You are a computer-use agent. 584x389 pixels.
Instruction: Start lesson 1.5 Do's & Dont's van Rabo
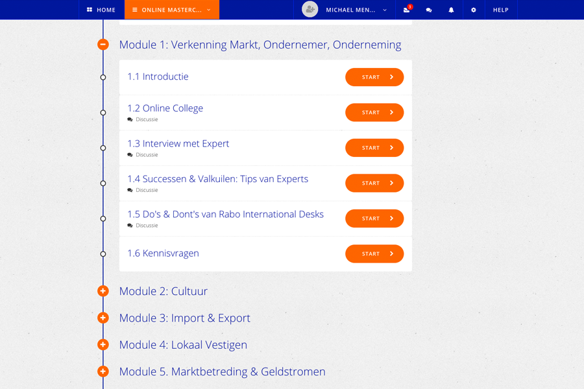coord(374,218)
